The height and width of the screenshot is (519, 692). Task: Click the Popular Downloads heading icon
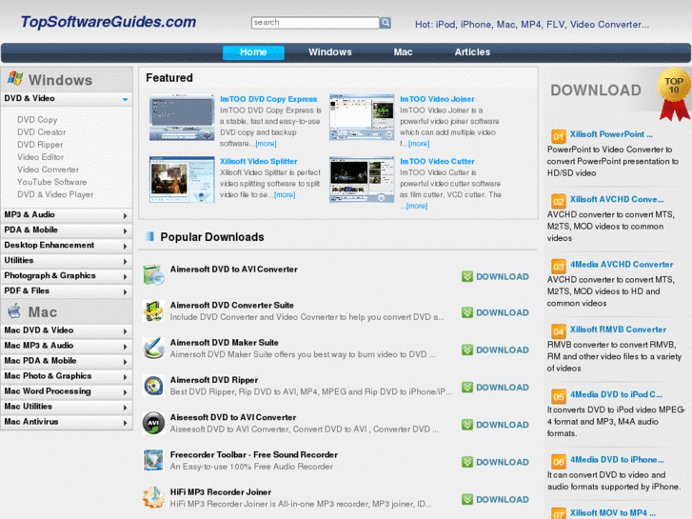pyautogui.click(x=150, y=237)
